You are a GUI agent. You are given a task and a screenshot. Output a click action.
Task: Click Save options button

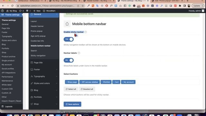[x=72, y=104]
